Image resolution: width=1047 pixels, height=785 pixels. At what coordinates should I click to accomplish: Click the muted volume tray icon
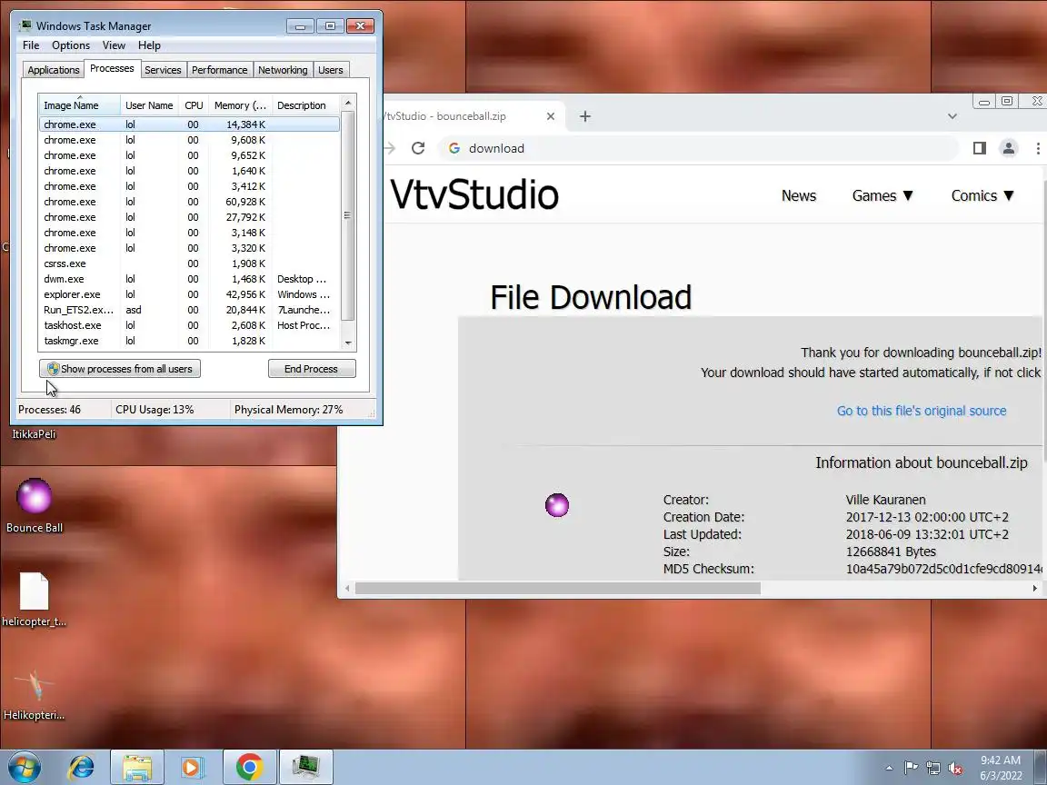(955, 769)
